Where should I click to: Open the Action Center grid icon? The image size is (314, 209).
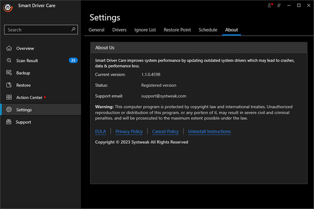[x=8, y=97]
